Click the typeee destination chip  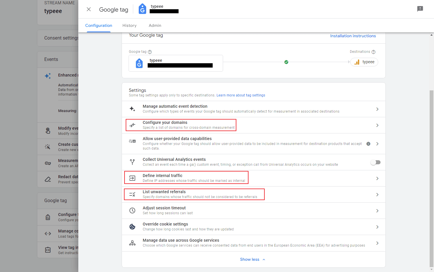[364, 62]
